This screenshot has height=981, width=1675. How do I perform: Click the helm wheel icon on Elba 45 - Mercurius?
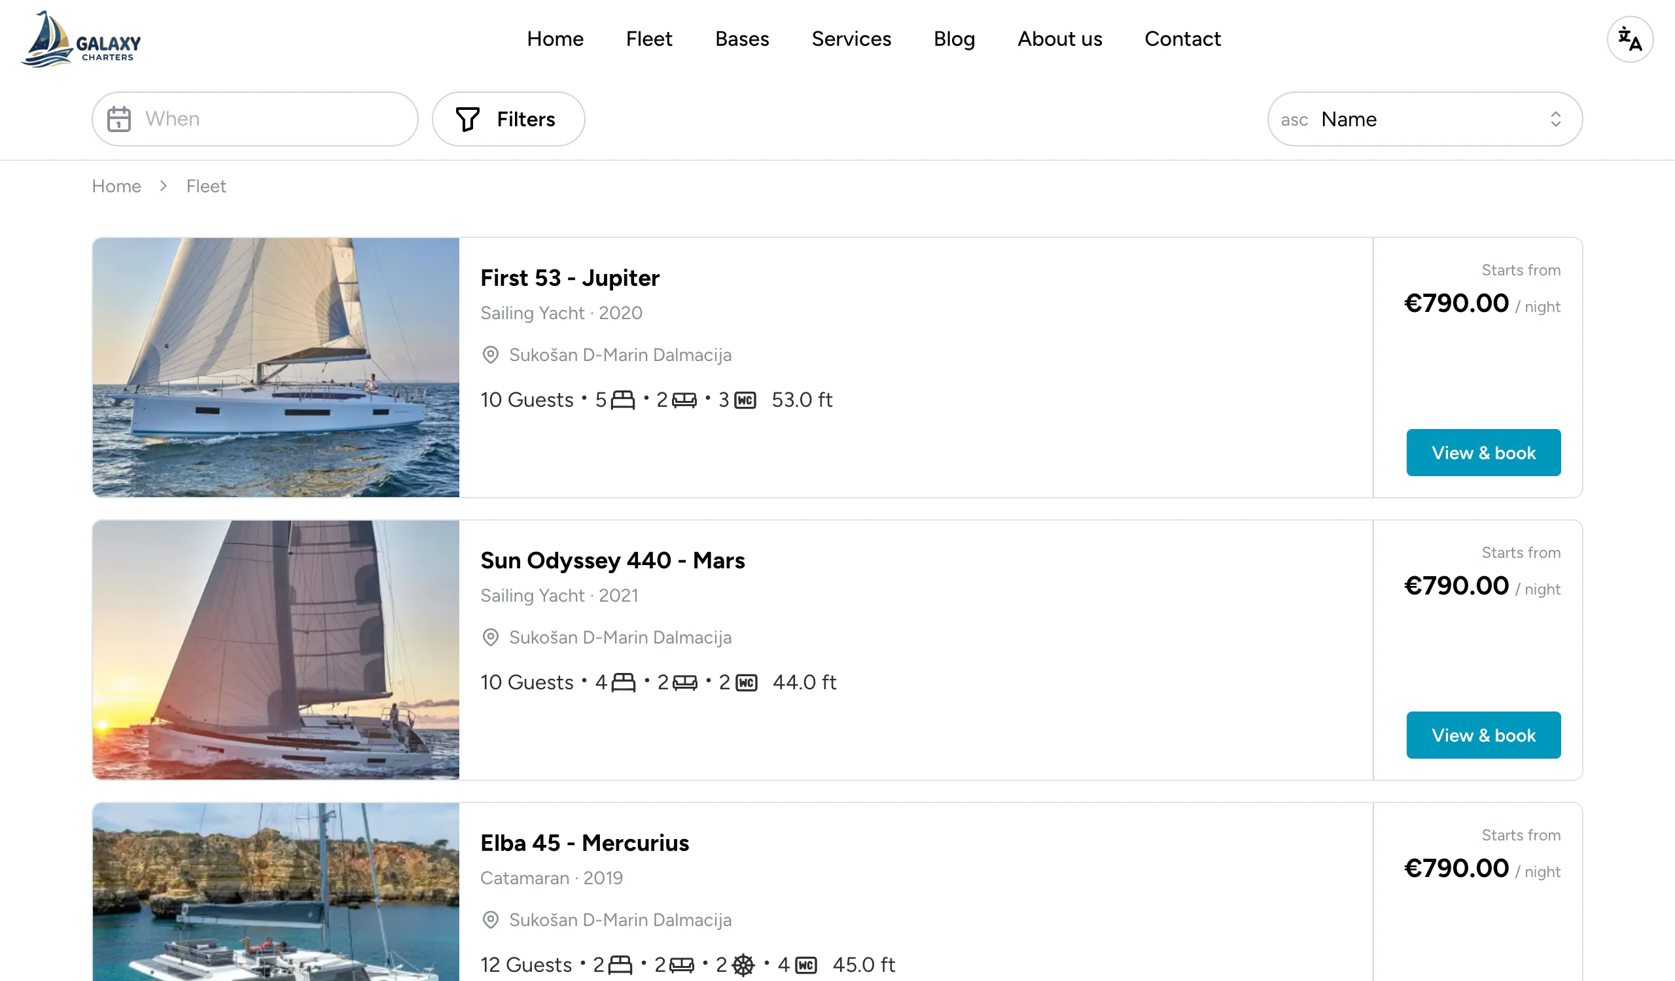click(743, 965)
